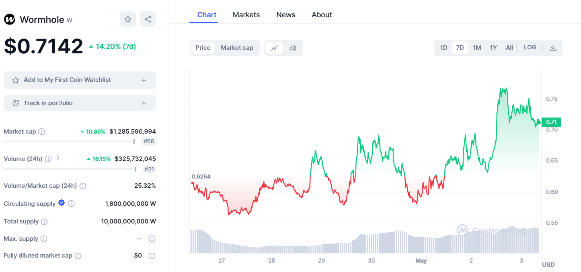This screenshot has height=272, width=581.
Task: Click plus icon on Track in portfolio
Action: point(144,103)
